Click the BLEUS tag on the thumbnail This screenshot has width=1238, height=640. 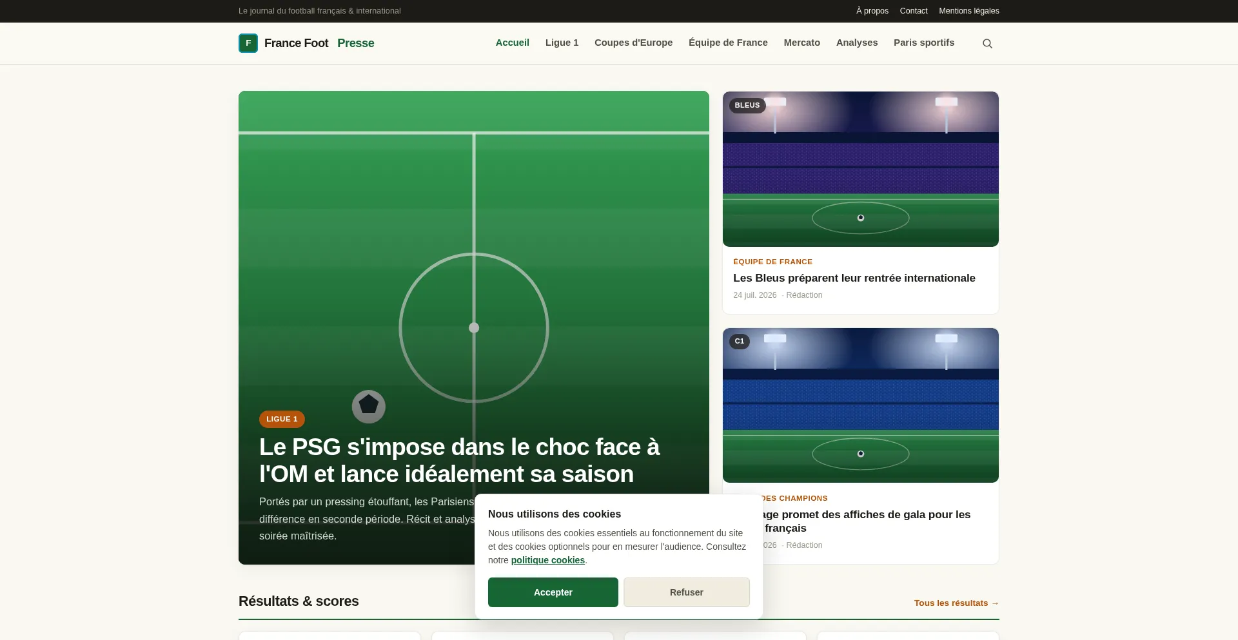pyautogui.click(x=747, y=105)
